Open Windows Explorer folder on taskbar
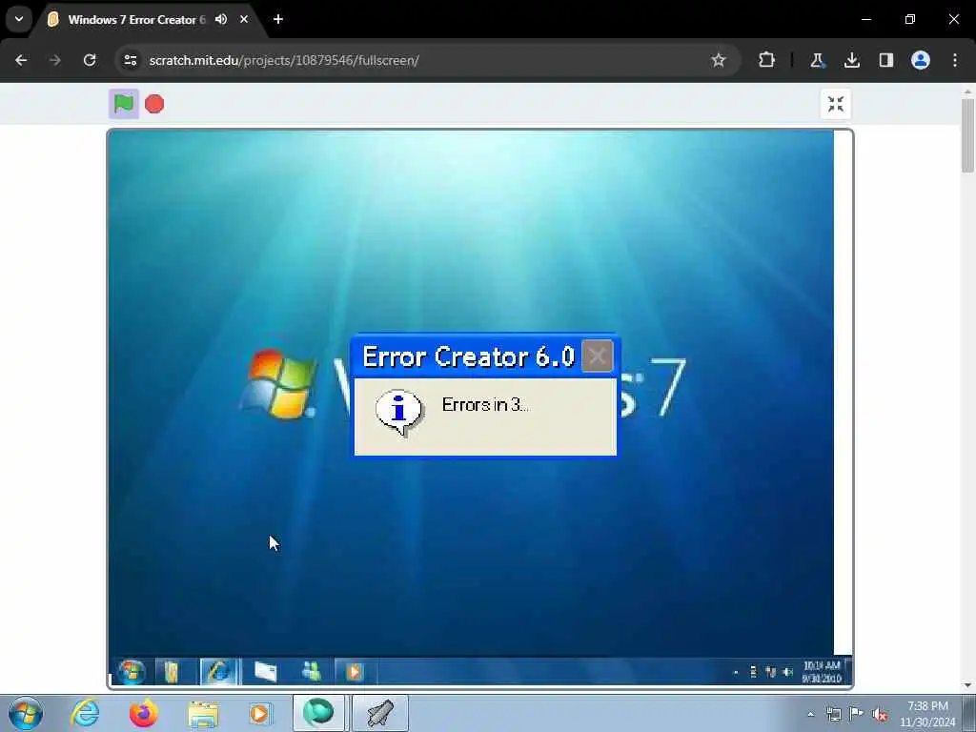976x732 pixels. tap(203, 714)
